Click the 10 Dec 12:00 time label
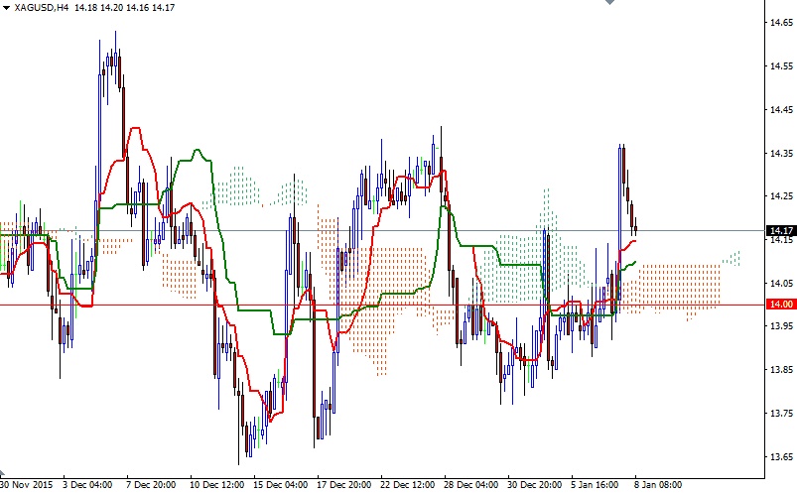The image size is (797, 493). (217, 485)
